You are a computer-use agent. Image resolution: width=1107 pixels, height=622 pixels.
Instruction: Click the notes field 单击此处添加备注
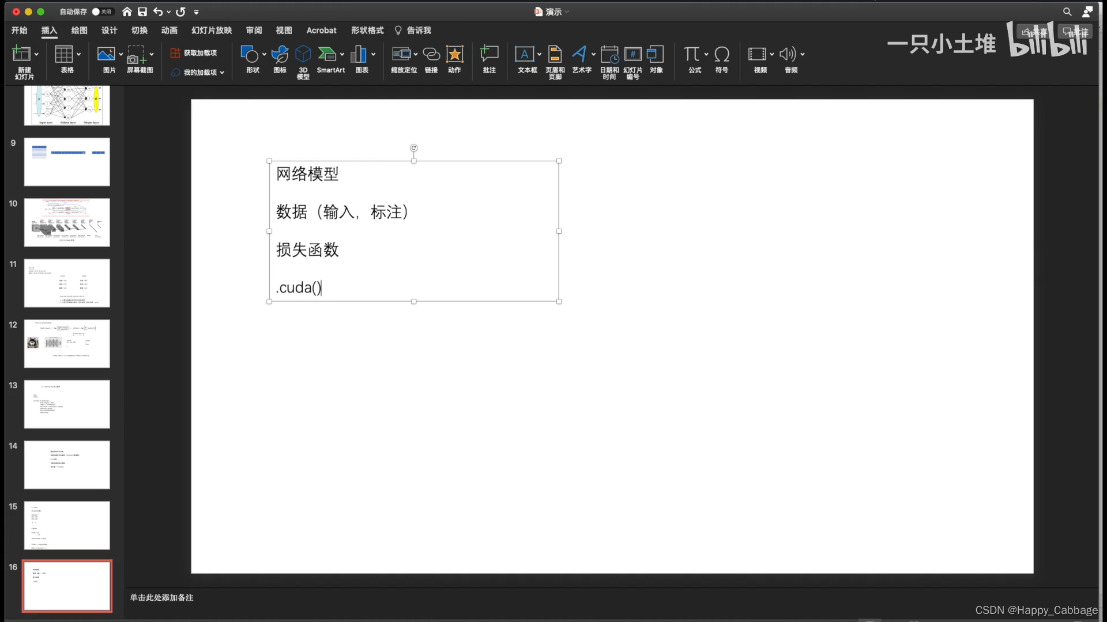point(162,597)
